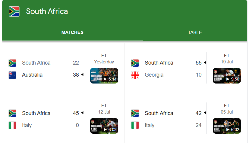Screen dimensions: 249x143
Task: Open the Australia team name link
Action: click(x=32, y=75)
